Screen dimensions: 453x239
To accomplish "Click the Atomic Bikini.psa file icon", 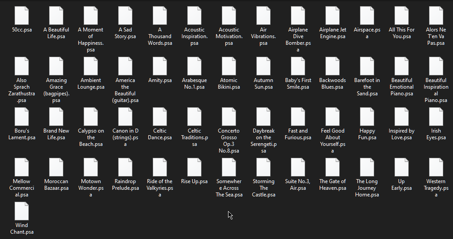I will [x=229, y=67].
